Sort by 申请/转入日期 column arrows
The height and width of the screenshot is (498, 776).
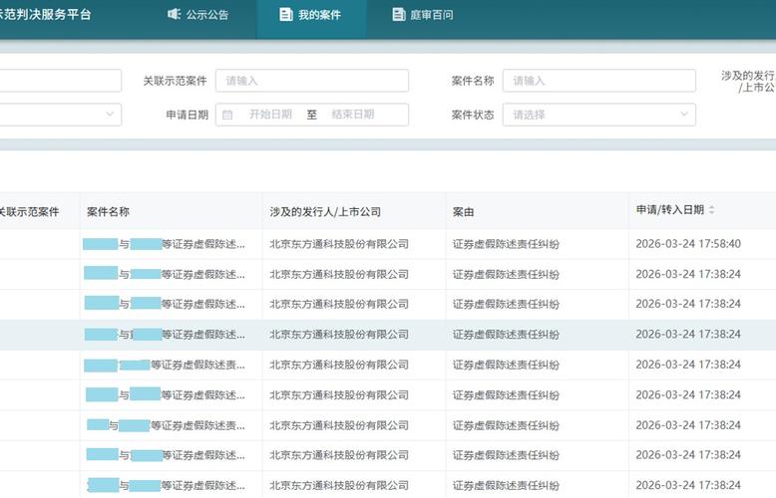pyautogui.click(x=712, y=211)
